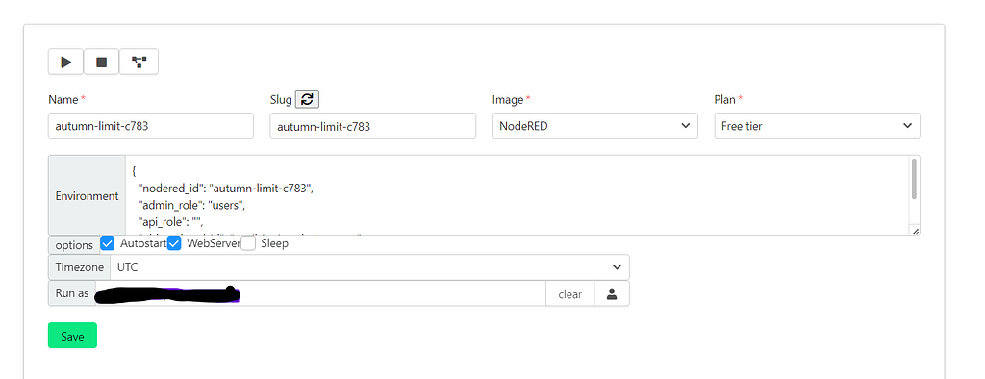985x379 pixels.
Task: Click into the Slug text field
Action: click(373, 126)
